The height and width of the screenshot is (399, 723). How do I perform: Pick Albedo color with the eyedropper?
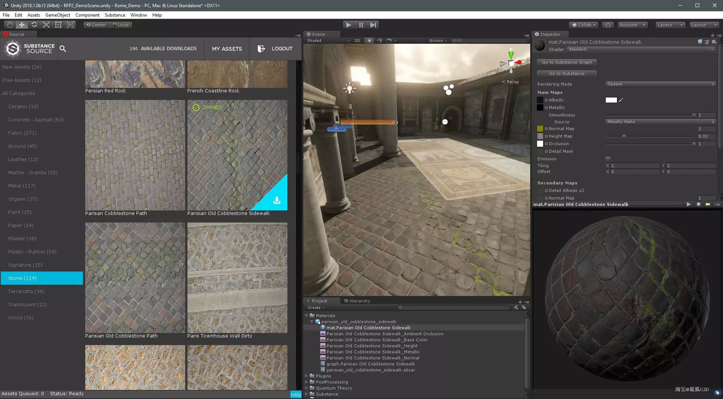click(x=621, y=100)
